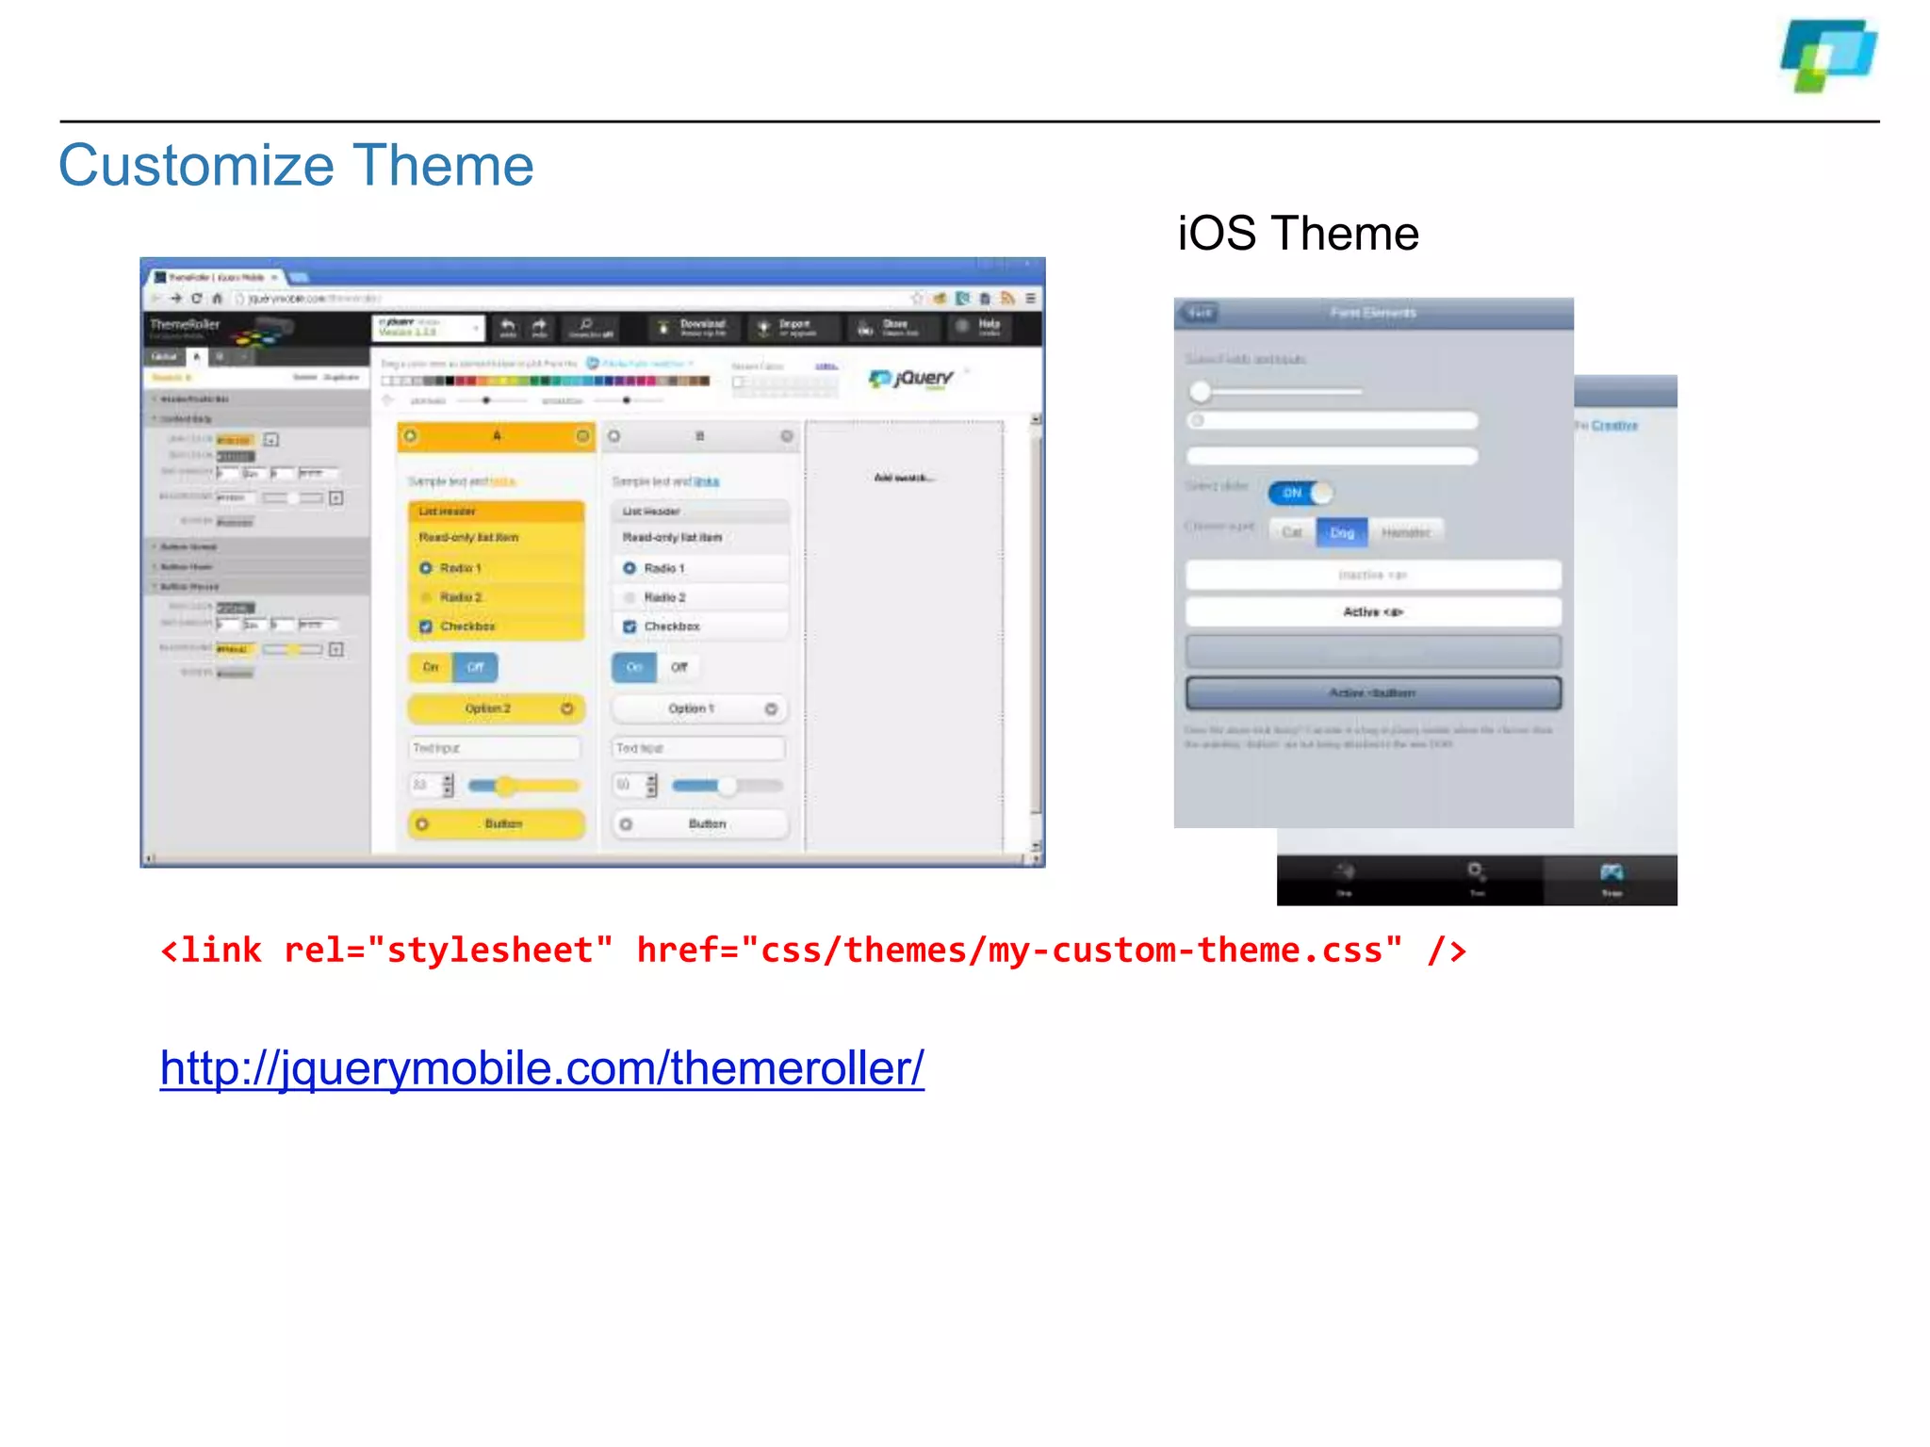Open the Option 2 select menu
The width and height of the screenshot is (1930, 1447).
coord(497,708)
